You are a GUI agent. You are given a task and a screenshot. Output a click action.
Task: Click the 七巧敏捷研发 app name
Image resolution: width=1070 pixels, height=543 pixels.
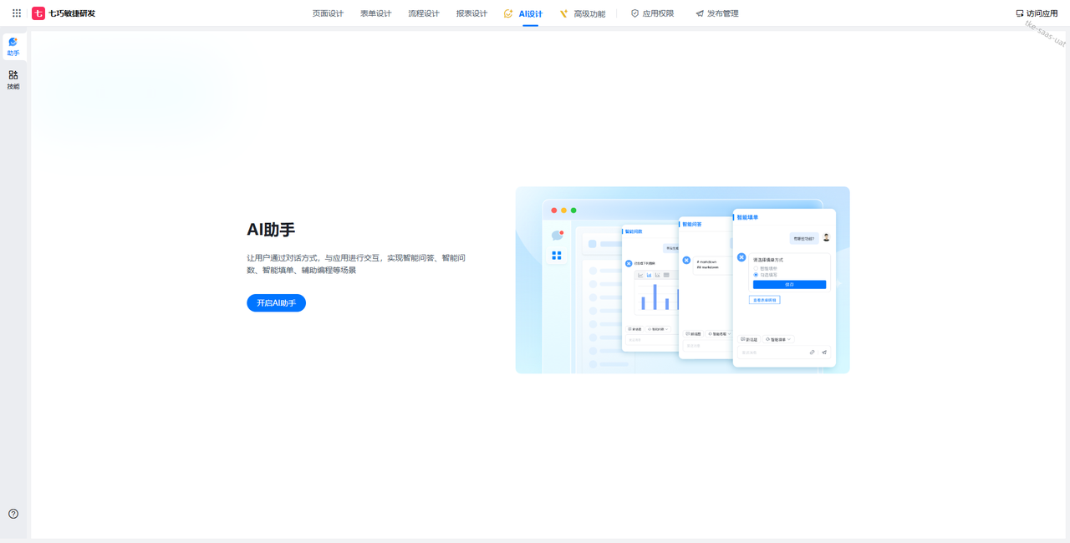pos(72,13)
